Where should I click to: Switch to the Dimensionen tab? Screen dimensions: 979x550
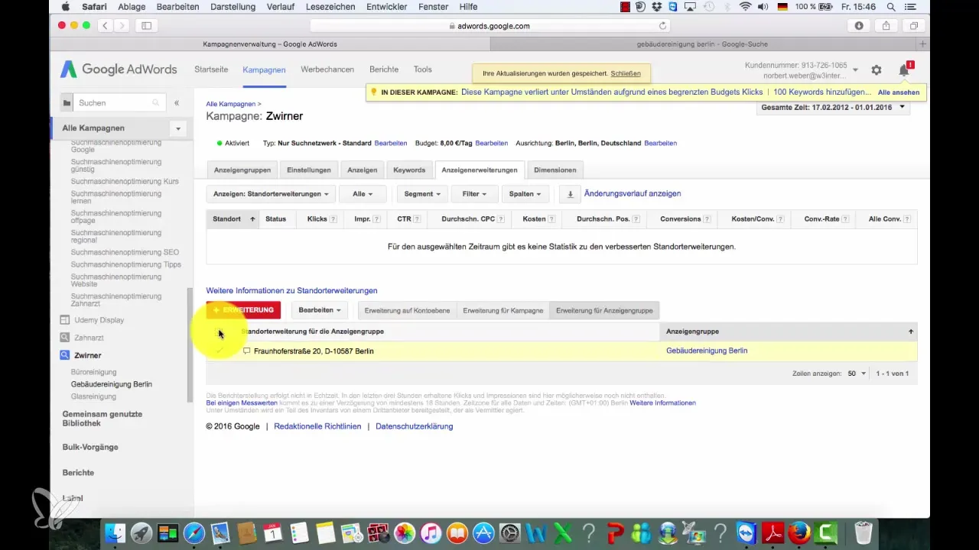(x=555, y=170)
